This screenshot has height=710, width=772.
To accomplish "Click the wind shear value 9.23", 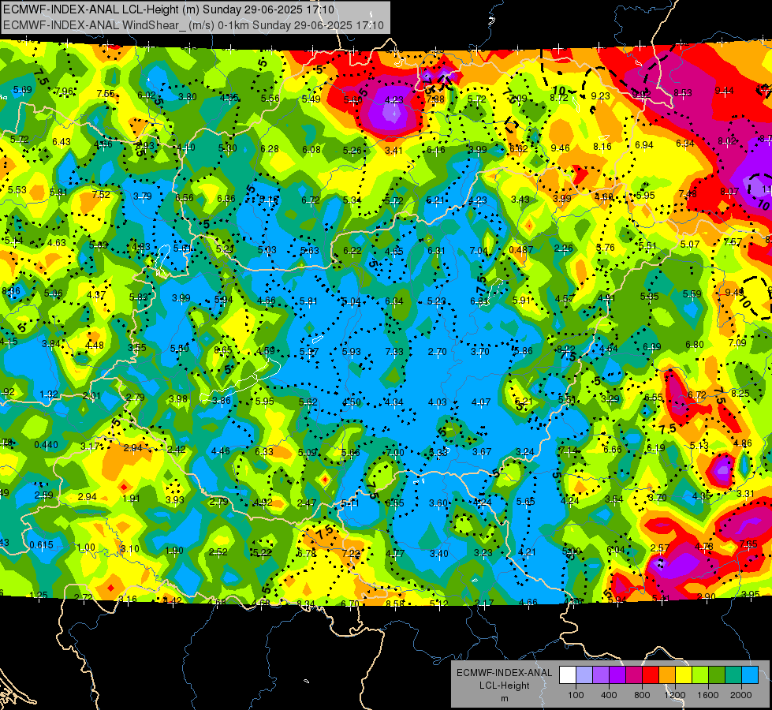I will pyautogui.click(x=601, y=96).
